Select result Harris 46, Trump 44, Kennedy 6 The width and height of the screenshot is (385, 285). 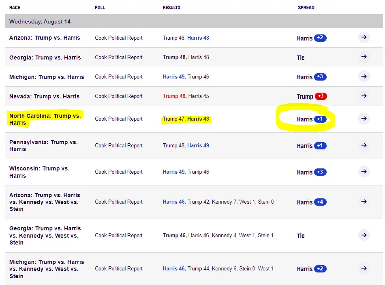click(x=218, y=268)
